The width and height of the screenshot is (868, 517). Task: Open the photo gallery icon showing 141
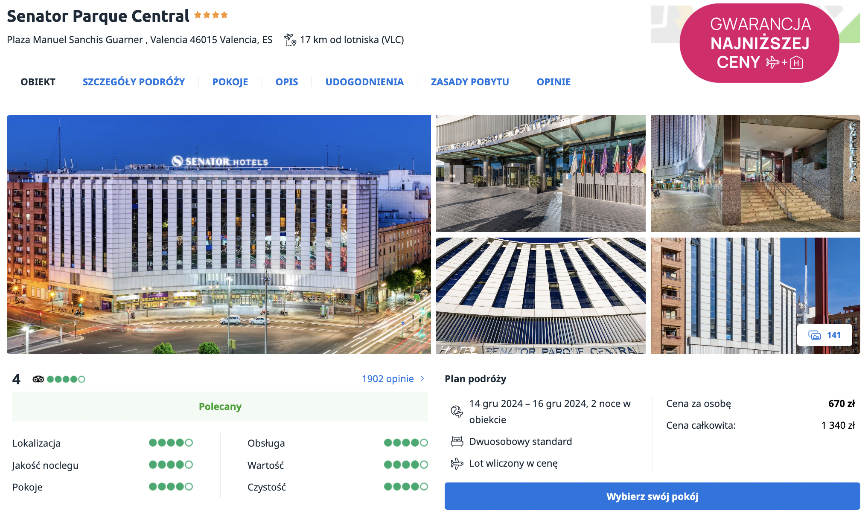(x=824, y=335)
